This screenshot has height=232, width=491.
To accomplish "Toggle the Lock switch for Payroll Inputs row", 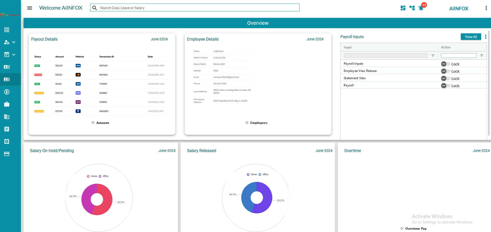I will (x=445, y=64).
